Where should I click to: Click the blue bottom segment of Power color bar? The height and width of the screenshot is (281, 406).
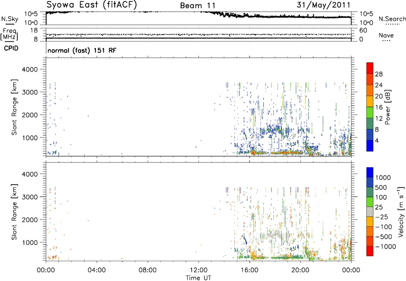point(370,146)
